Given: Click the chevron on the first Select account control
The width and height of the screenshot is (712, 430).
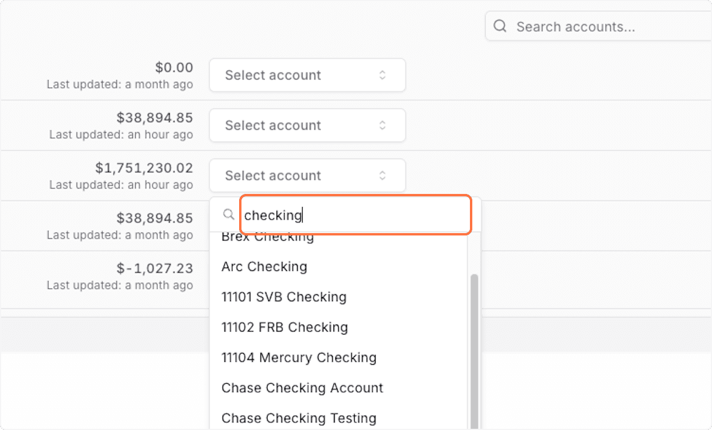Looking at the screenshot, I should [x=383, y=75].
